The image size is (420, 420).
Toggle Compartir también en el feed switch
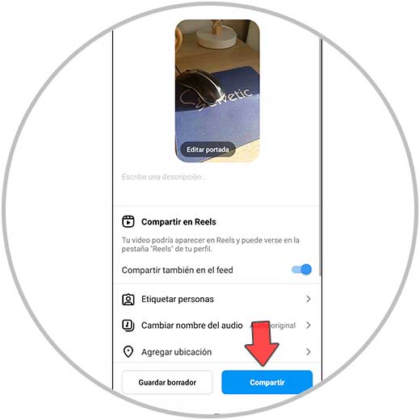point(301,270)
